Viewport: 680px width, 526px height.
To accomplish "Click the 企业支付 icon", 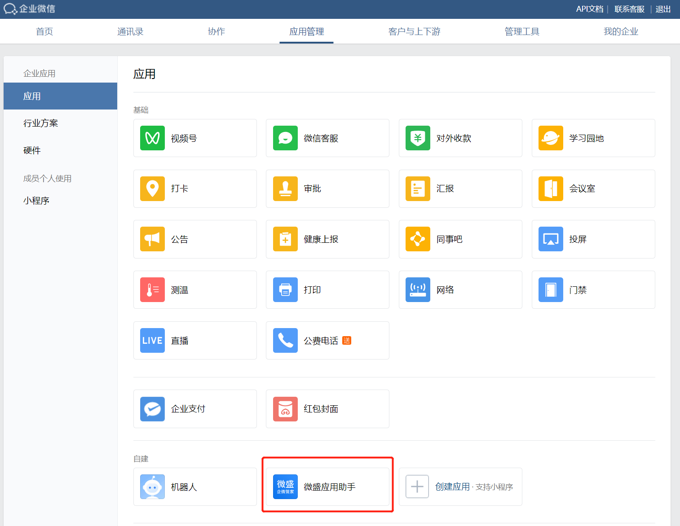I will tap(152, 409).
